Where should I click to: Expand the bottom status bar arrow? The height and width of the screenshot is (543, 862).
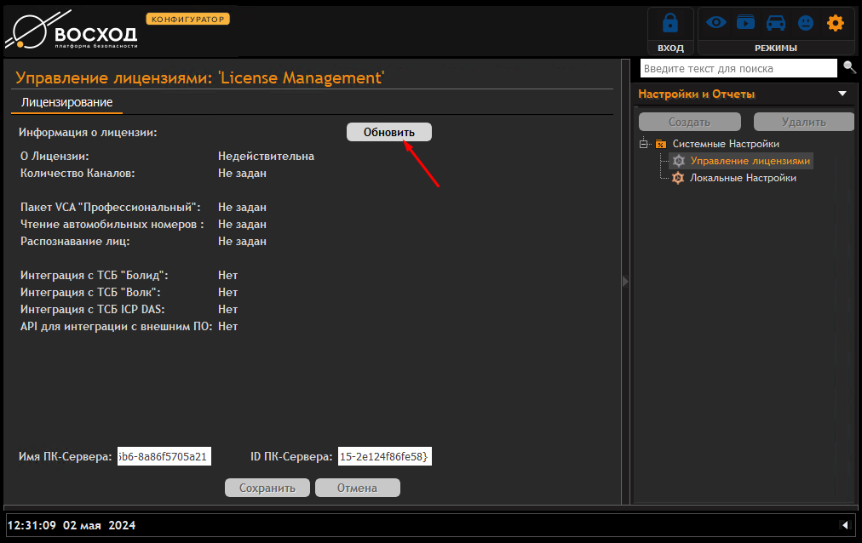[844, 525]
